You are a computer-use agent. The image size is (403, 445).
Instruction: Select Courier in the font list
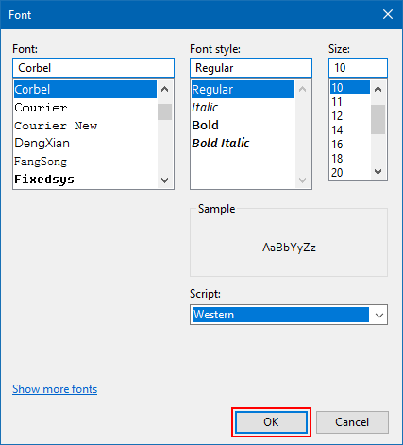tap(85, 108)
